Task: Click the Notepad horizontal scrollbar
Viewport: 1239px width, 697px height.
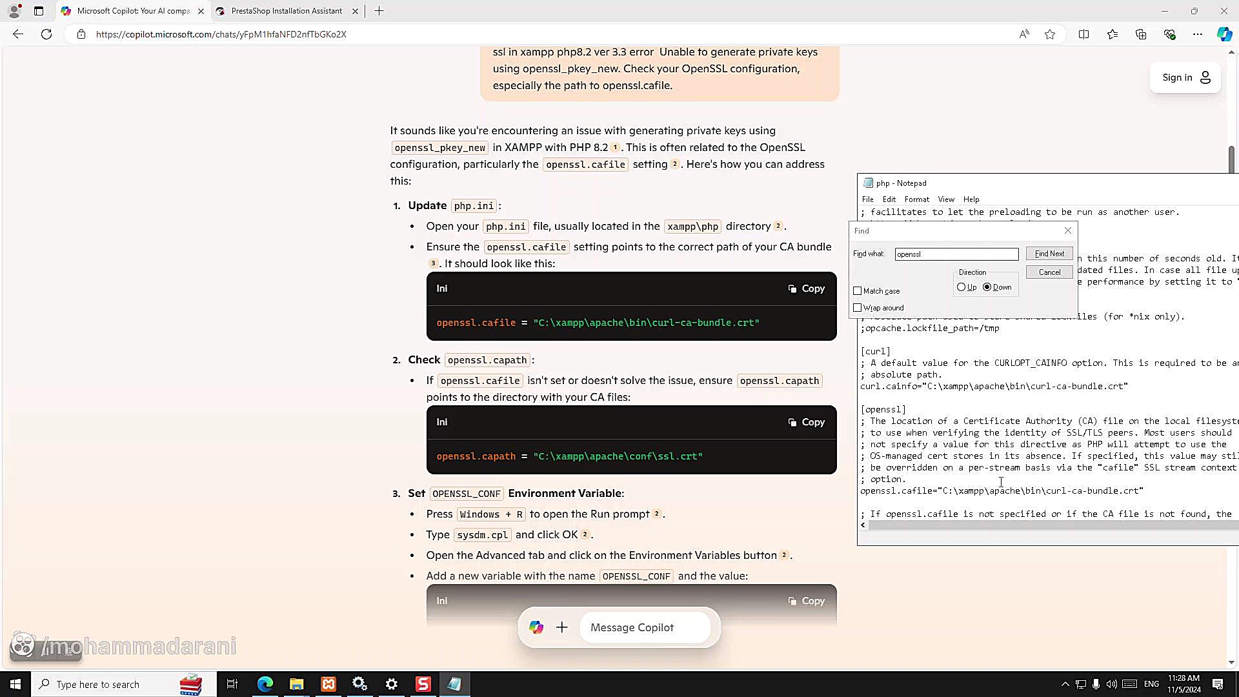Action: 1052,525
